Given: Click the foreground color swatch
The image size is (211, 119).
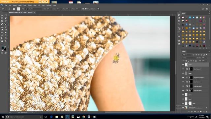Looking at the screenshot, I should 3,48.
